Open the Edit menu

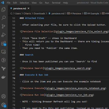pos(15,3)
